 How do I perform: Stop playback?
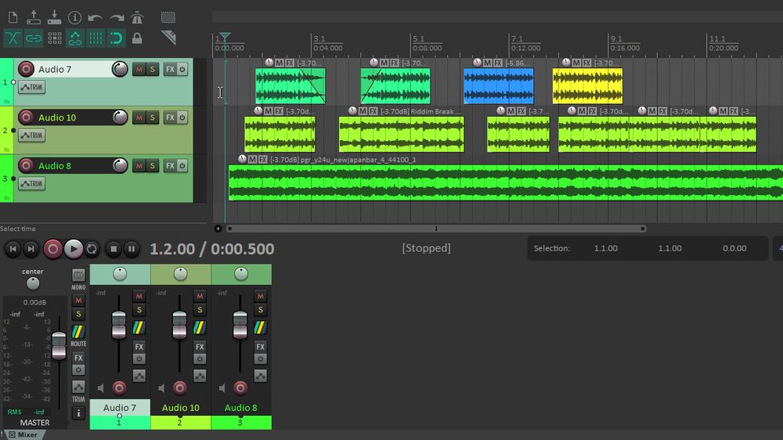(114, 249)
